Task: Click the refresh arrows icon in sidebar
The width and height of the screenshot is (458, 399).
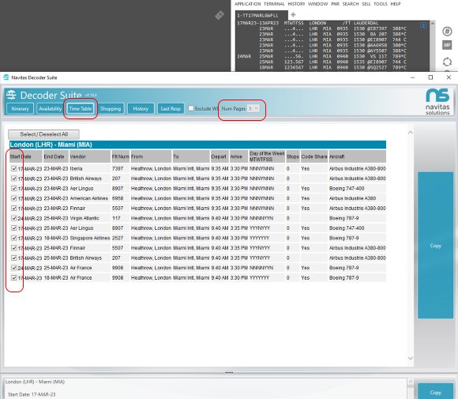Action: pyautogui.click(x=447, y=62)
